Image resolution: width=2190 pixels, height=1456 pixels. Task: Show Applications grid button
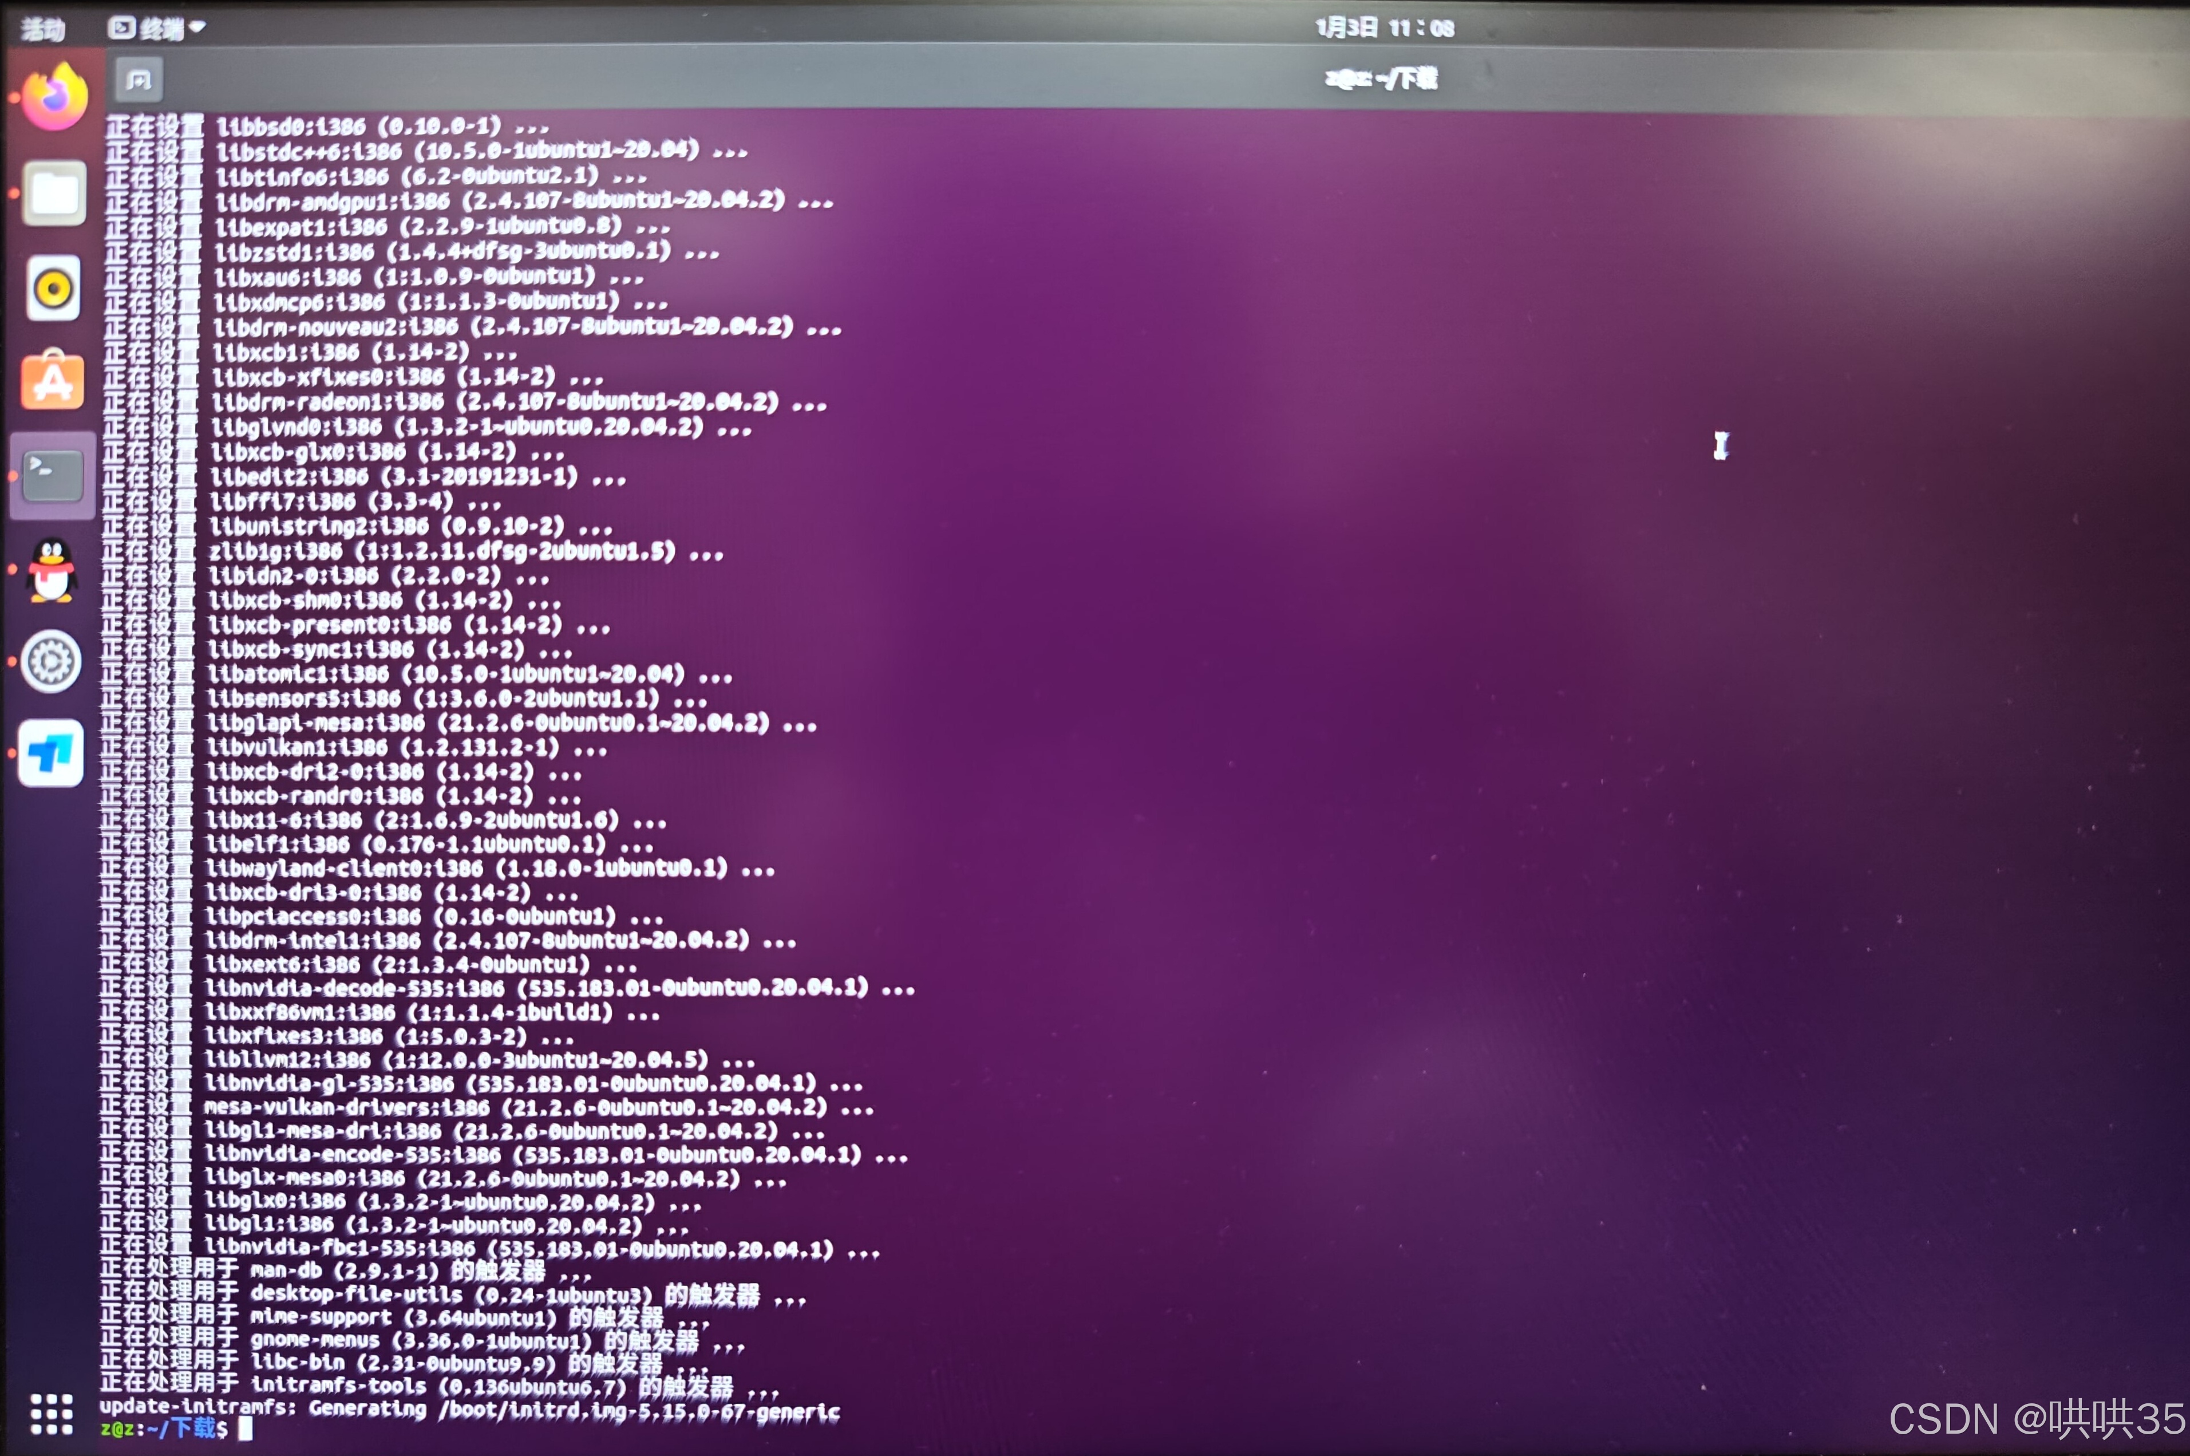pos(51,1414)
